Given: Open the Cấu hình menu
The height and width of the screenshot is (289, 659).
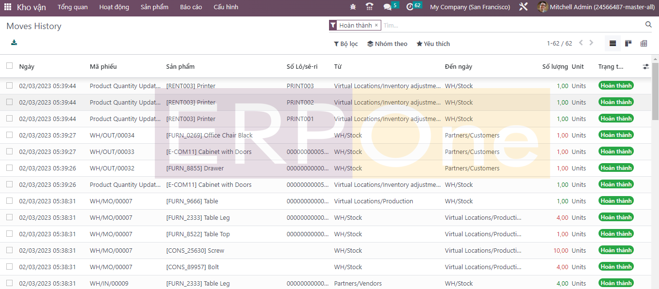Looking at the screenshot, I should pos(226,7).
